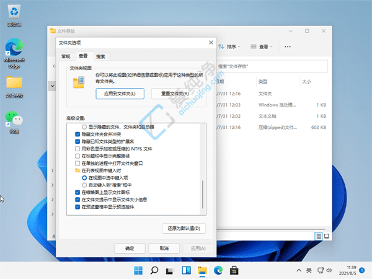Check 在单独的进程中打开文件夹窗口
372x279 pixels.
[77, 163]
